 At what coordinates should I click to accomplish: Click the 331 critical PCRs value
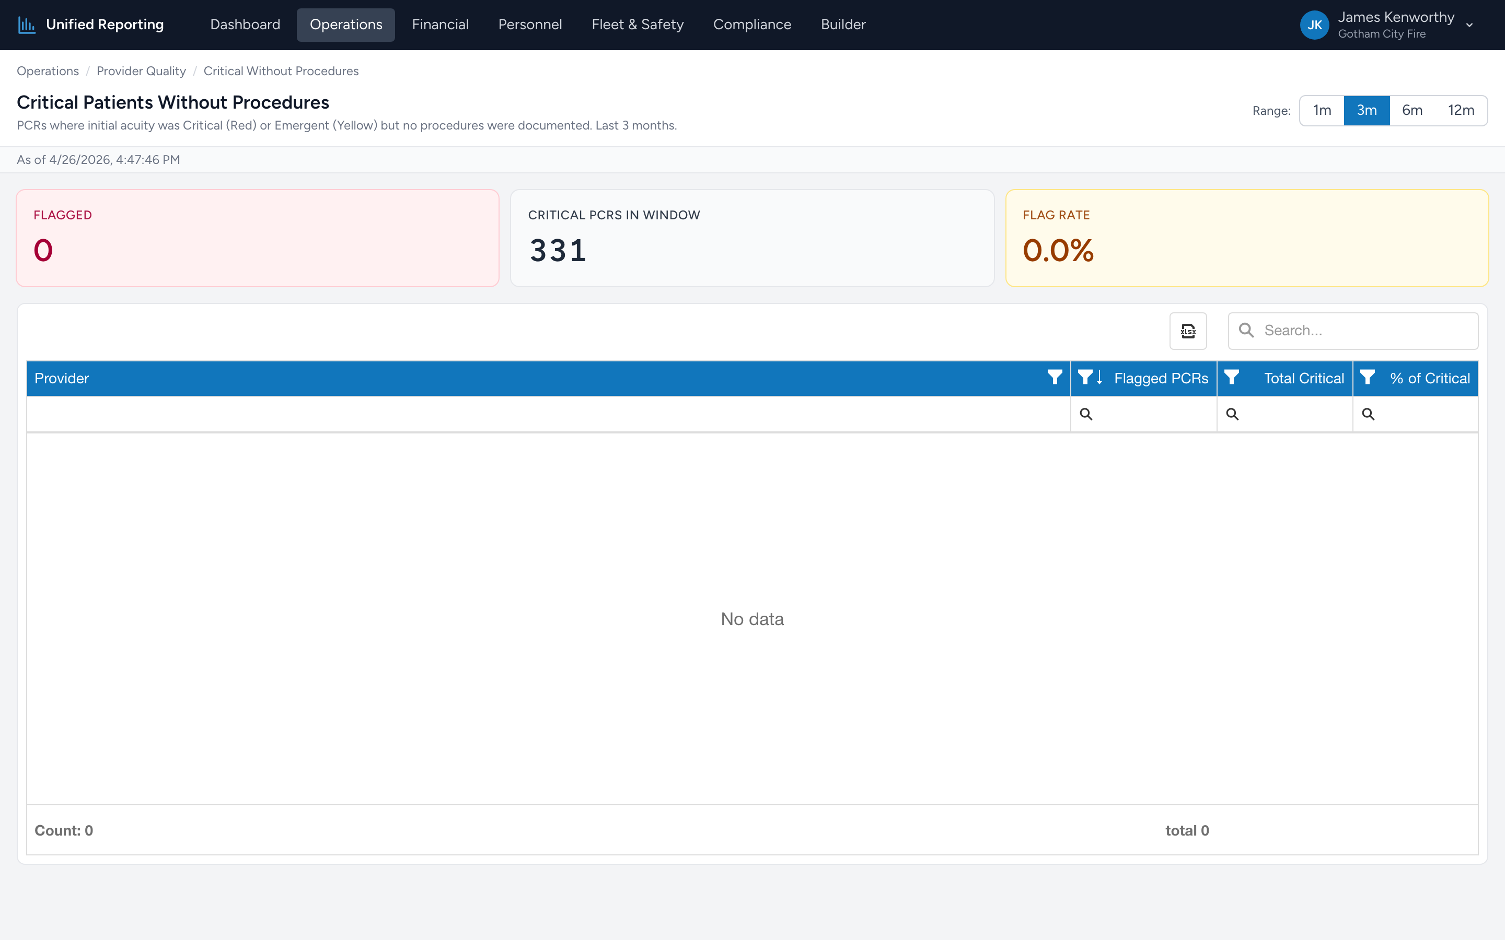pos(558,251)
